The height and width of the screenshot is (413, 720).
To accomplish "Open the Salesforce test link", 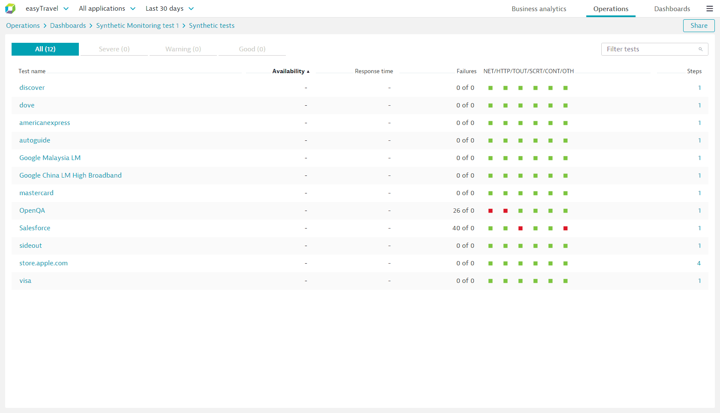I will [x=35, y=228].
